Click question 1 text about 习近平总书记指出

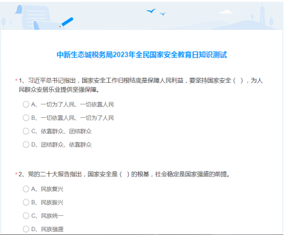[141, 85]
